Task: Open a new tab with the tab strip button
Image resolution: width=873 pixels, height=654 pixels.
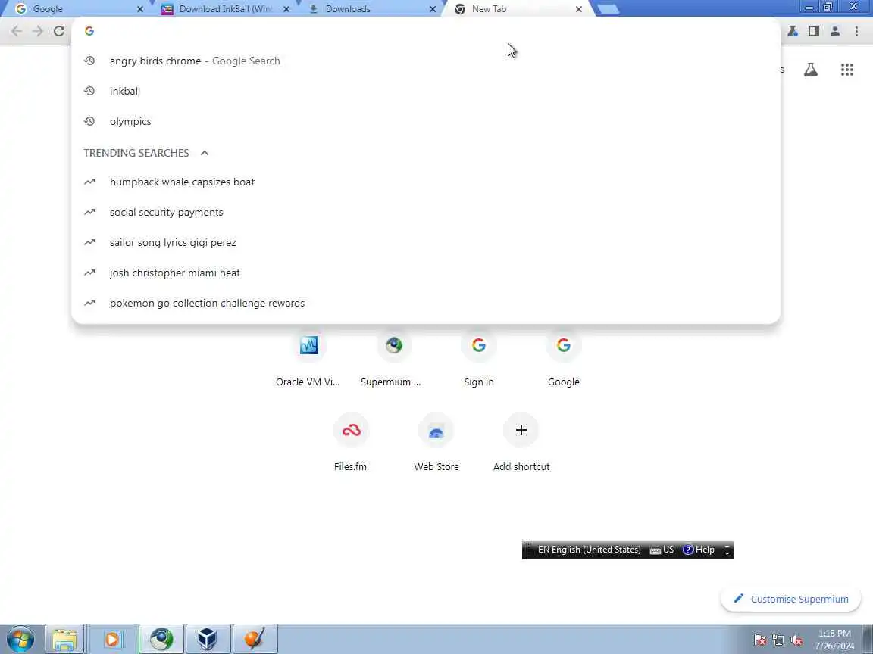Action: point(608,9)
